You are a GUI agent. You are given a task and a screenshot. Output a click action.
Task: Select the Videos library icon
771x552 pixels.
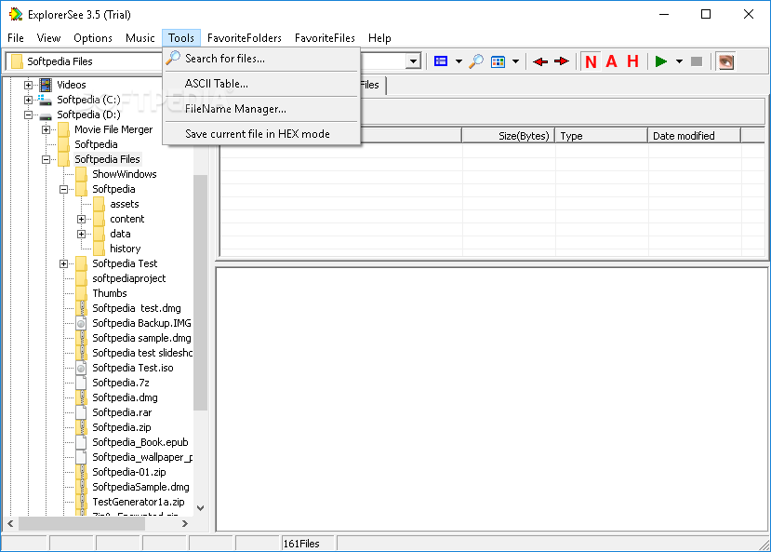pyautogui.click(x=46, y=85)
